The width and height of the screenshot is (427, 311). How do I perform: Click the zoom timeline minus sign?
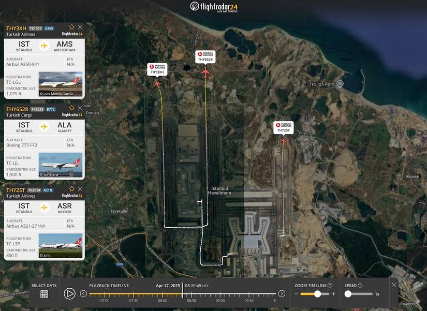297,294
